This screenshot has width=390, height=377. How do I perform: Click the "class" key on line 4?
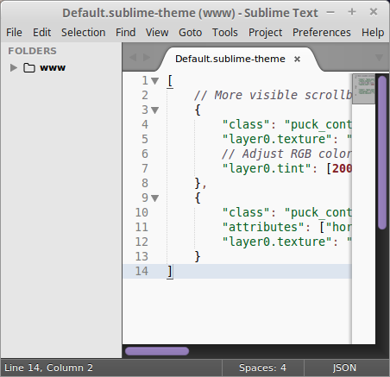click(246, 125)
